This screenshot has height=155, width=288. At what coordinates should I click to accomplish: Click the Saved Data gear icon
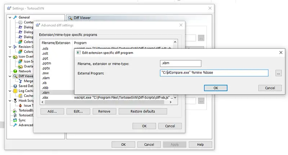(15, 86)
